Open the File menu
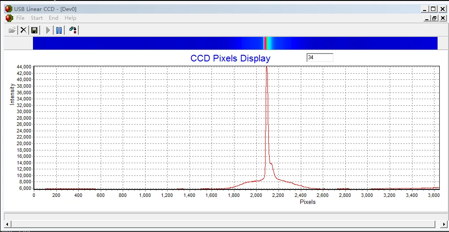 tap(20, 18)
